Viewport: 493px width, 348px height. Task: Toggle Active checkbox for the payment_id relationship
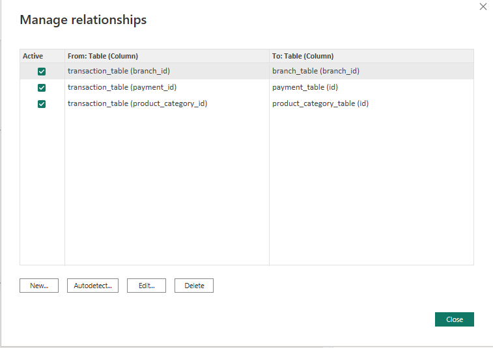tap(42, 87)
